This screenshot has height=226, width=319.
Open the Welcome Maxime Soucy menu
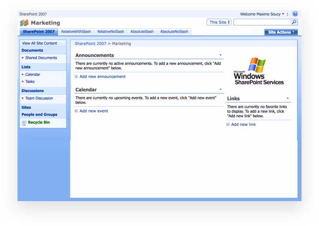262,14
